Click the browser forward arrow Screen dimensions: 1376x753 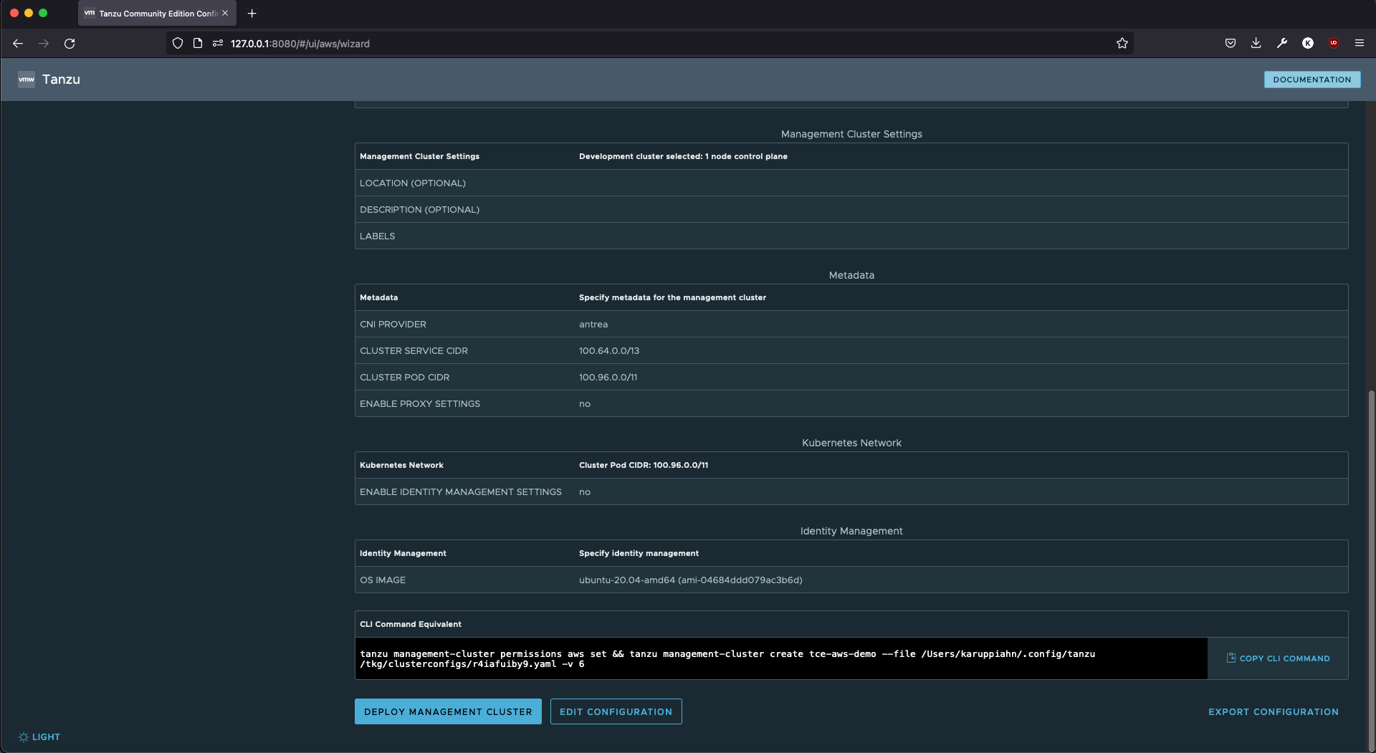point(44,44)
